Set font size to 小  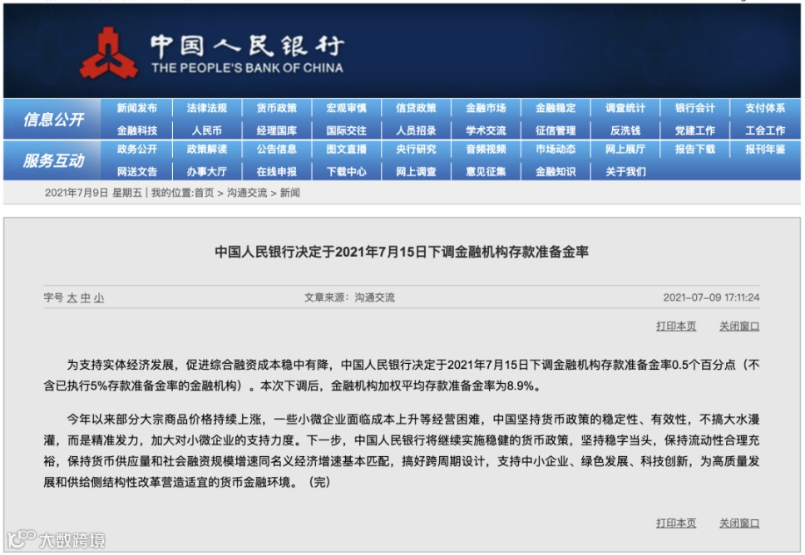99,297
